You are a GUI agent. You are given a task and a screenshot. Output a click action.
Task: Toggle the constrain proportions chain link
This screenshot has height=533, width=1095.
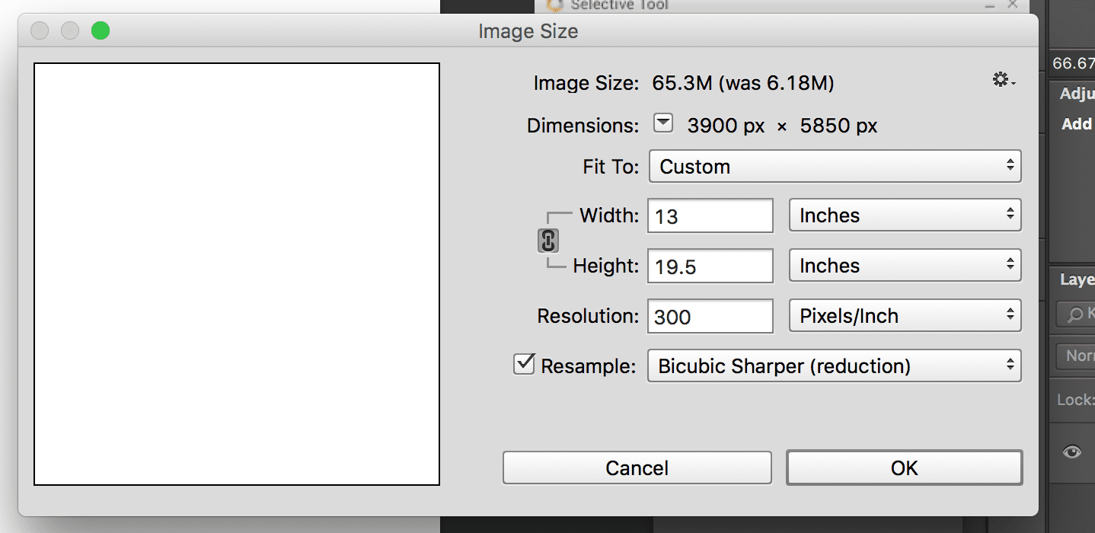pyautogui.click(x=548, y=241)
